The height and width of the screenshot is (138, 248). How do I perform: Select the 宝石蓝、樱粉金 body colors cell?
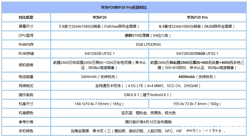pos(148,113)
